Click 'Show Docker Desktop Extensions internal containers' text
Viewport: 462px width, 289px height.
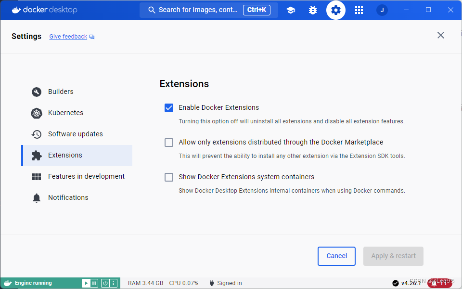(292, 191)
